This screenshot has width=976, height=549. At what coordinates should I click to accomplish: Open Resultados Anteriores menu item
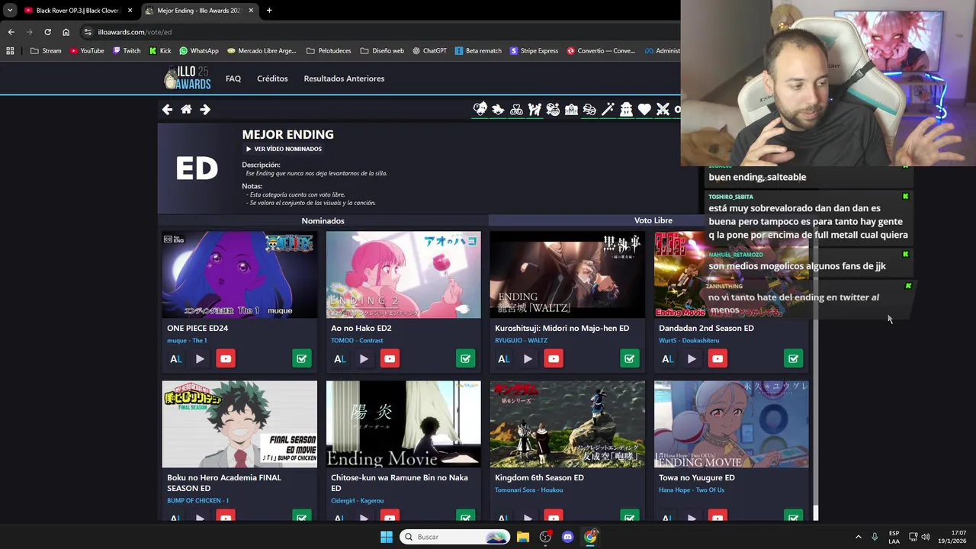[x=344, y=79]
